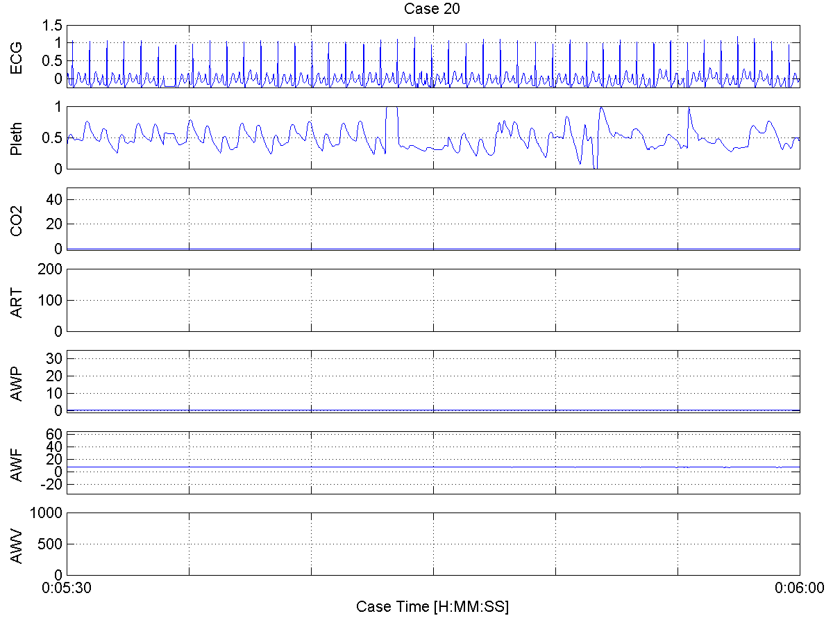The width and height of the screenshot is (833, 625).
Task: Click the 100 tick on ART axis
Action: click(x=51, y=300)
